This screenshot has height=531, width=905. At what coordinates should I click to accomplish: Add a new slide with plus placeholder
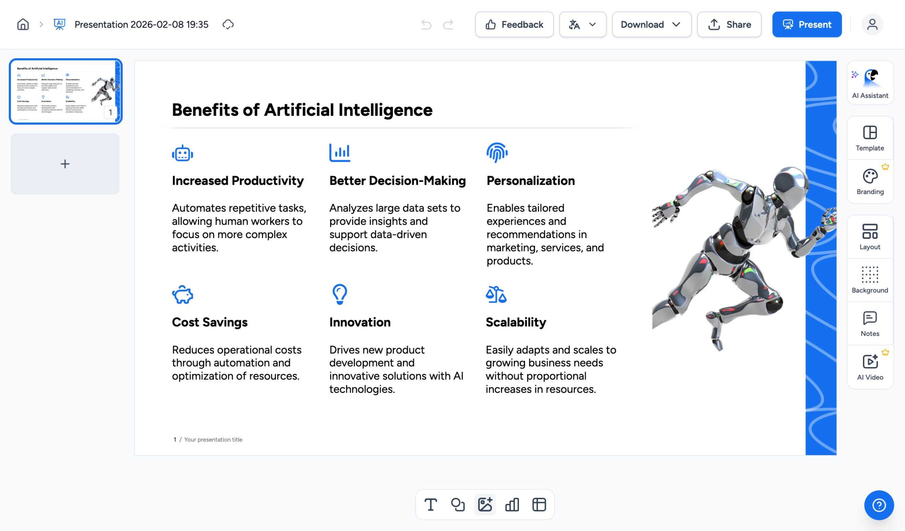(x=65, y=164)
